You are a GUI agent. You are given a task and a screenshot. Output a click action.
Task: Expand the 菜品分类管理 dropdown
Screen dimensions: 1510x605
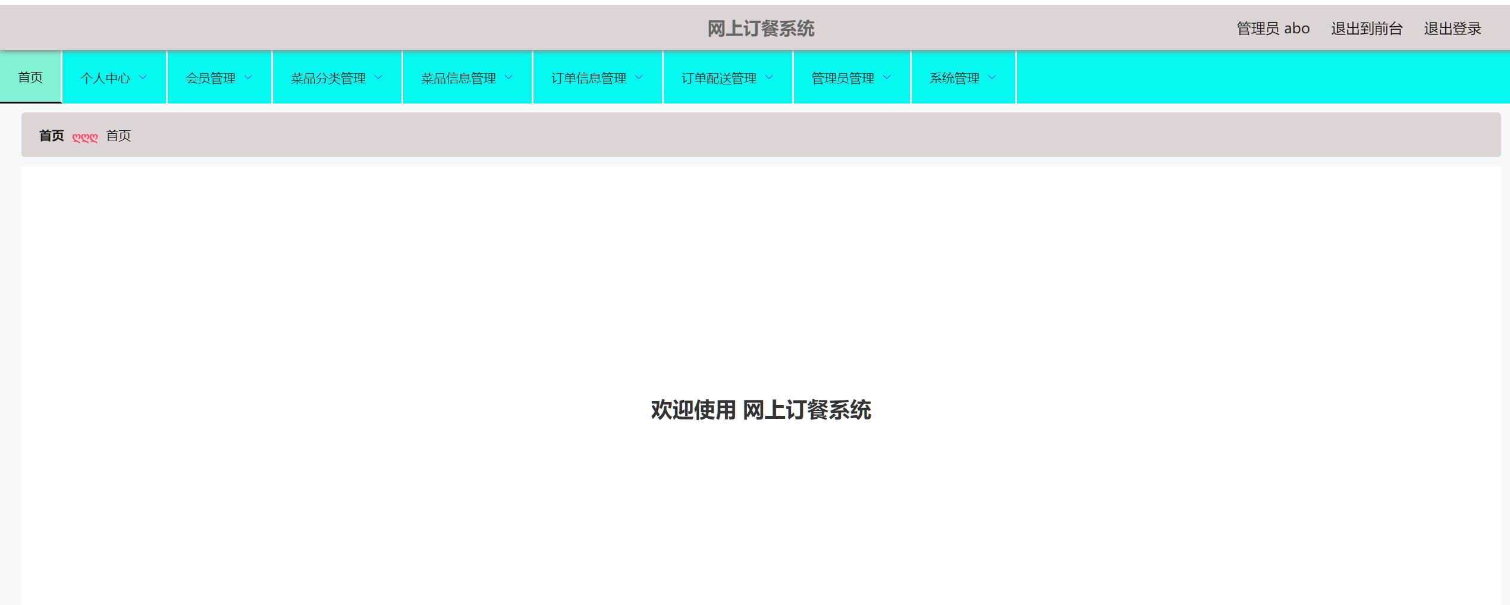click(330, 77)
